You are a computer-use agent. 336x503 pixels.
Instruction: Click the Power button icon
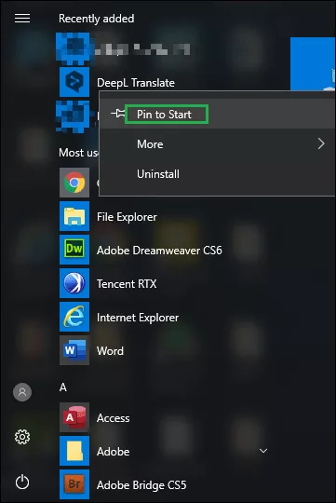[x=22, y=483]
